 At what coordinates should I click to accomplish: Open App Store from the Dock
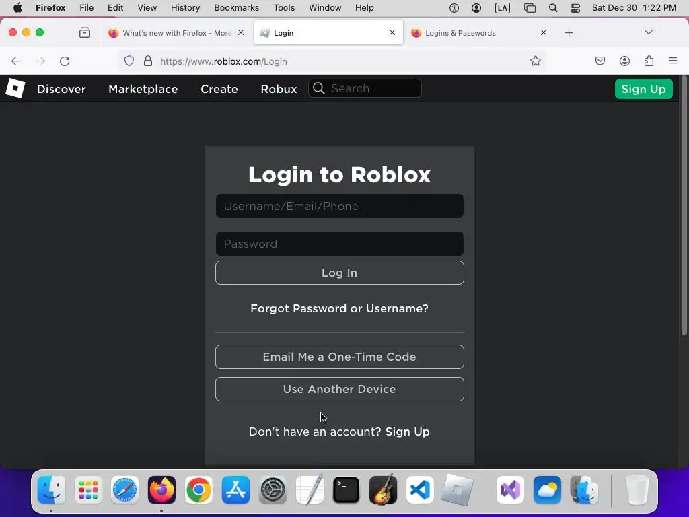pos(235,489)
